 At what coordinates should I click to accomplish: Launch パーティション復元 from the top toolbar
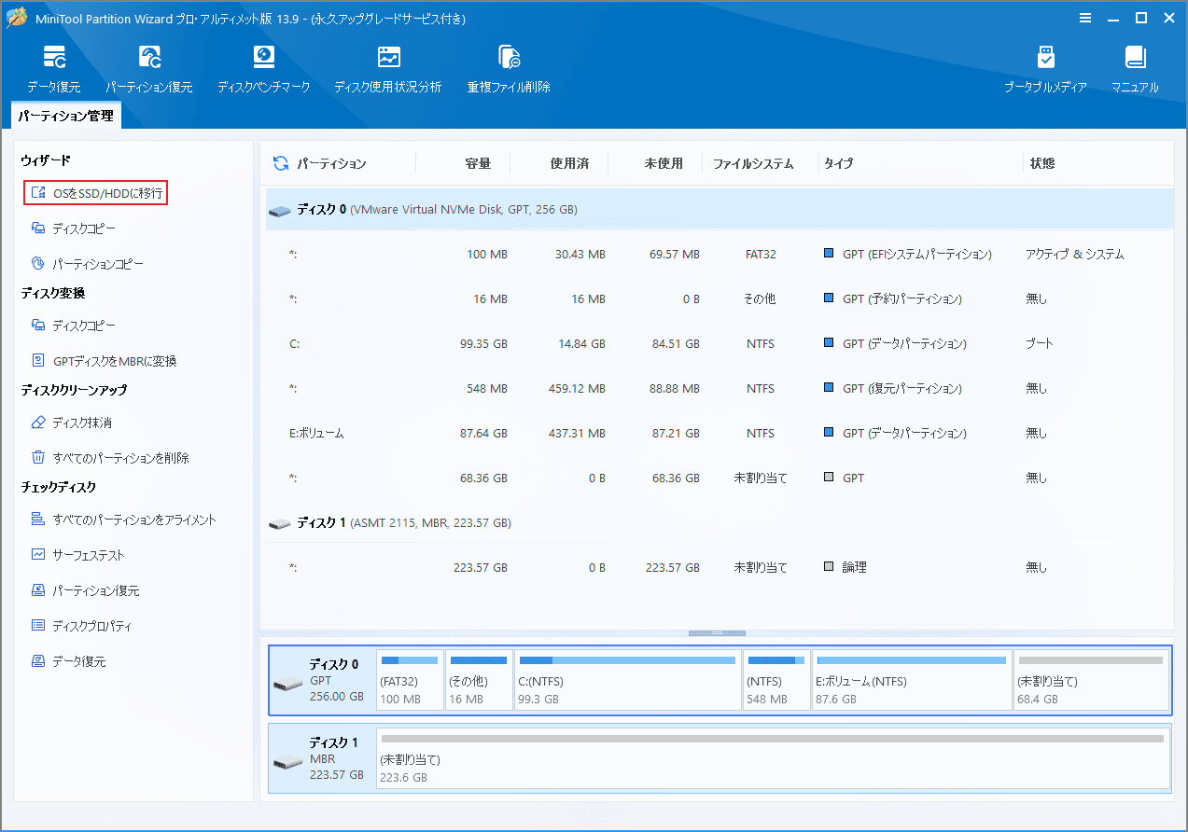point(149,69)
